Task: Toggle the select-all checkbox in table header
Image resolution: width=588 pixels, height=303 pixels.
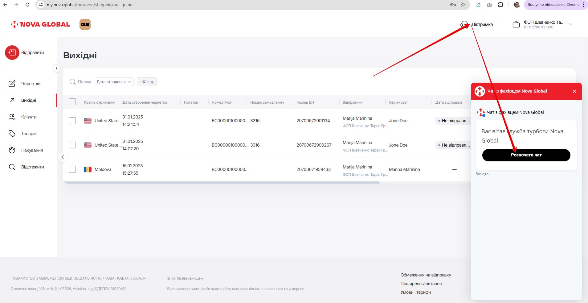Action: coord(72,102)
